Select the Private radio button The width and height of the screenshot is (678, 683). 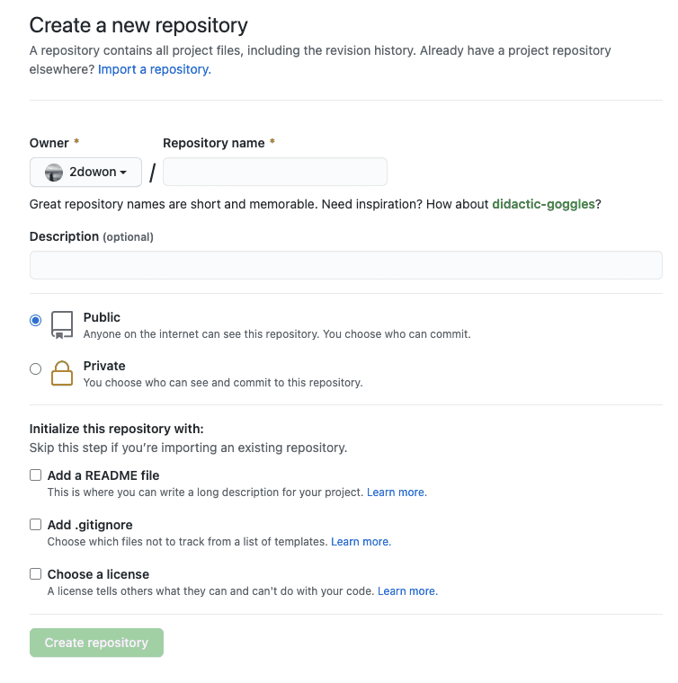click(x=36, y=368)
